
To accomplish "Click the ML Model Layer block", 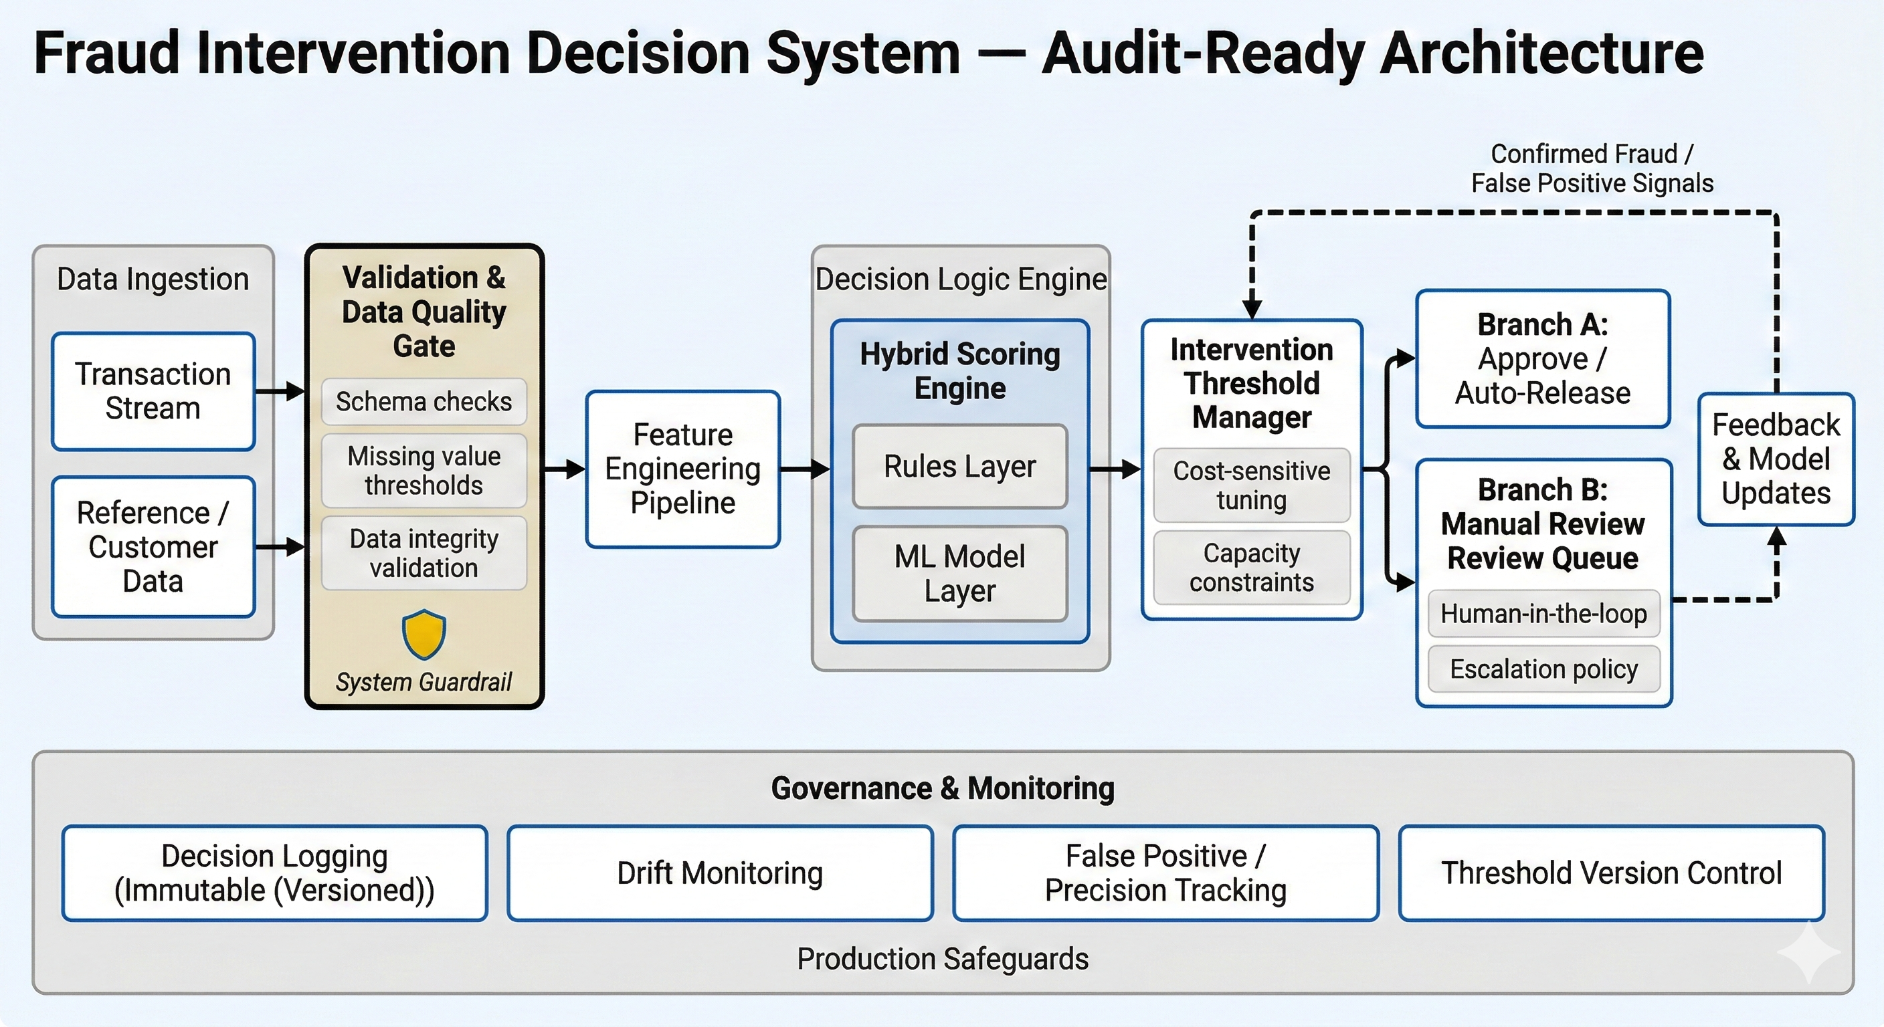I will (x=959, y=574).
